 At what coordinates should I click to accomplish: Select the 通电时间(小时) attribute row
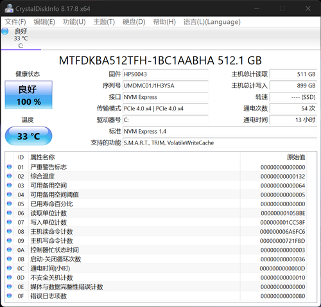pyautogui.click(x=156, y=268)
